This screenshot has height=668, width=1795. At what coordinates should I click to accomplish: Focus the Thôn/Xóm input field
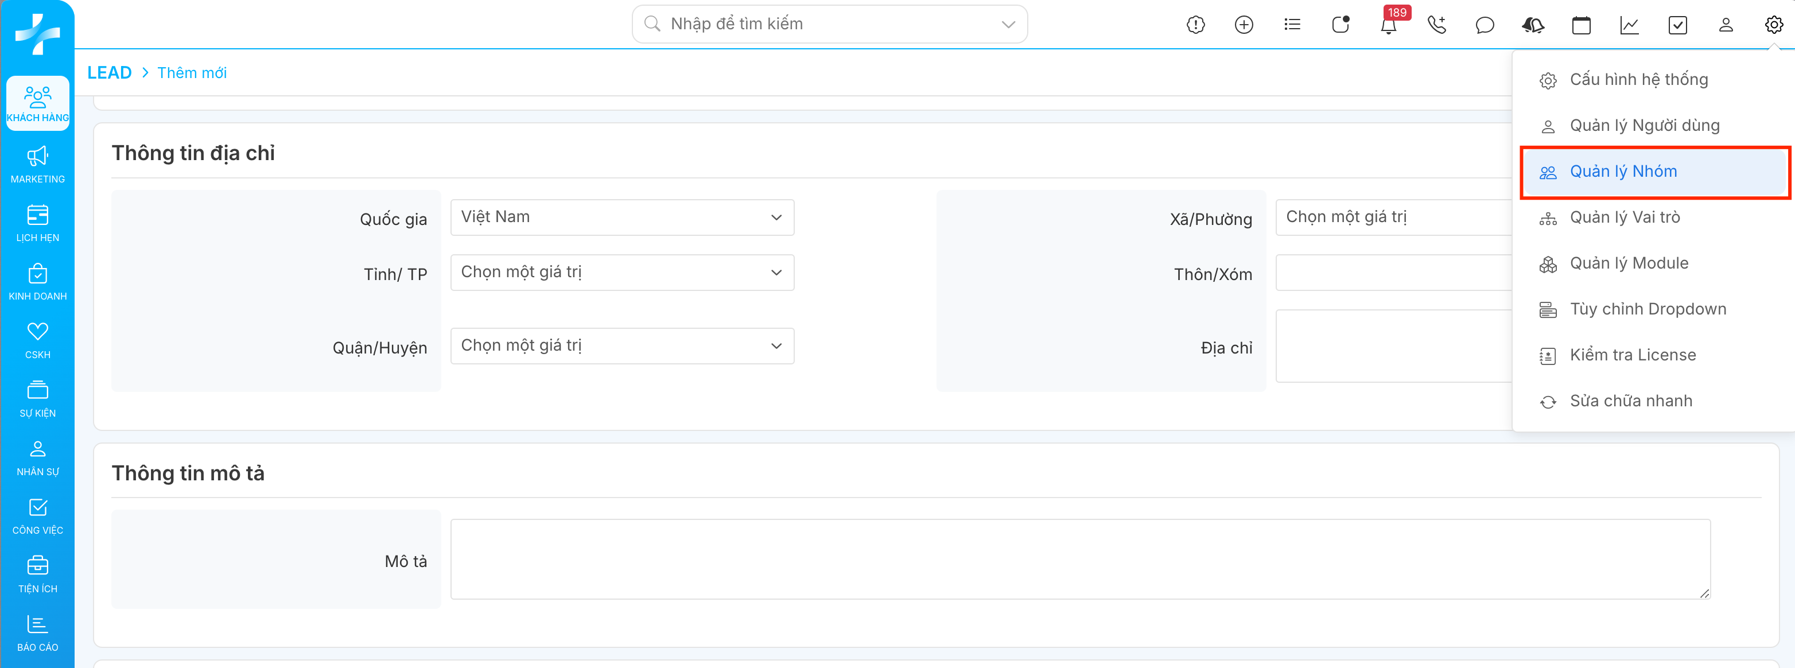(x=1393, y=273)
